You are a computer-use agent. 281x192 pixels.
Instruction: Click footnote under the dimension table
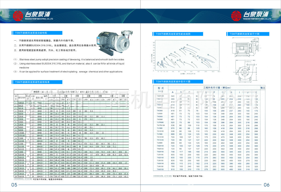(x=178, y=176)
